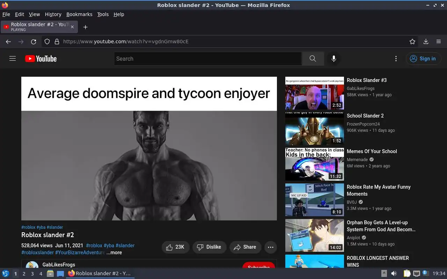Subscribe to GabLikesFrogs channel

(259, 265)
